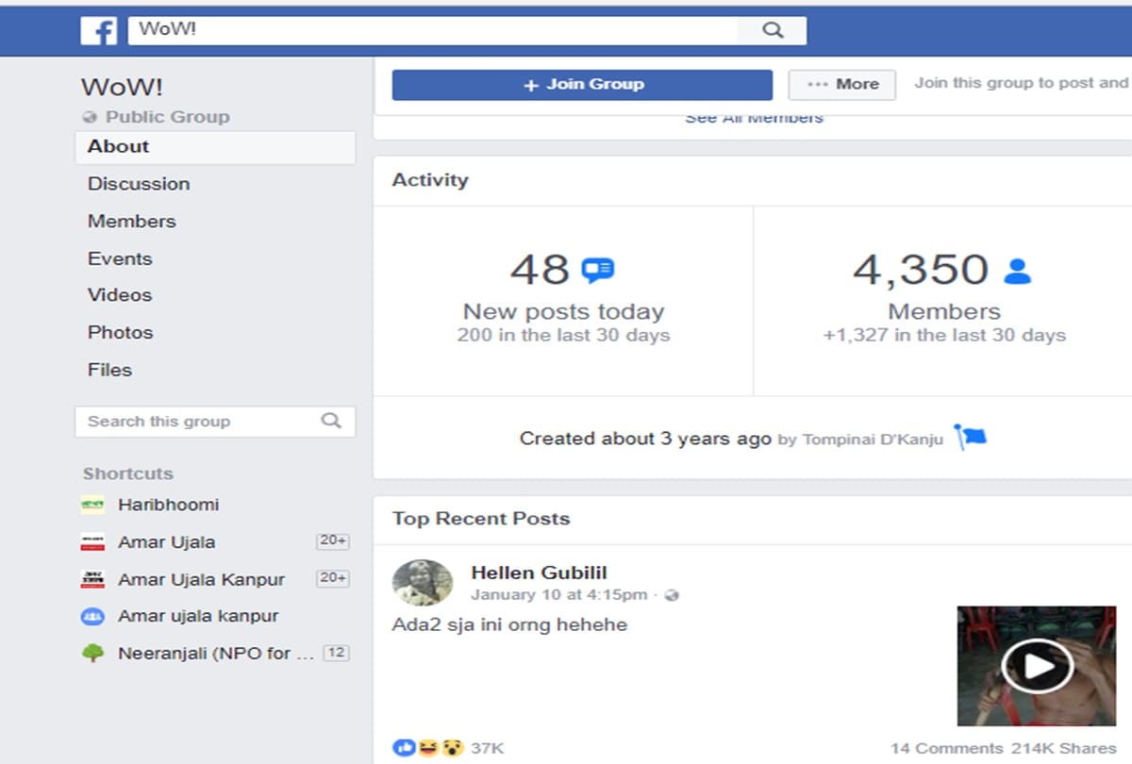
Task: Click the members person icon next to 4,350
Action: click(x=1017, y=272)
